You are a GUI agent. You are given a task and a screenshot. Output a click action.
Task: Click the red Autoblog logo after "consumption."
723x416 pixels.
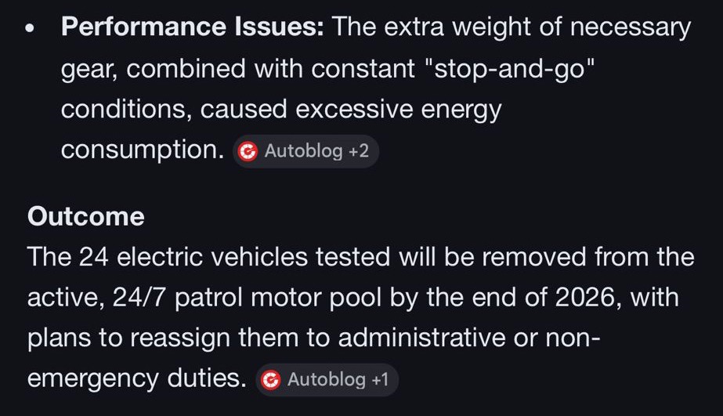pyautogui.click(x=248, y=151)
